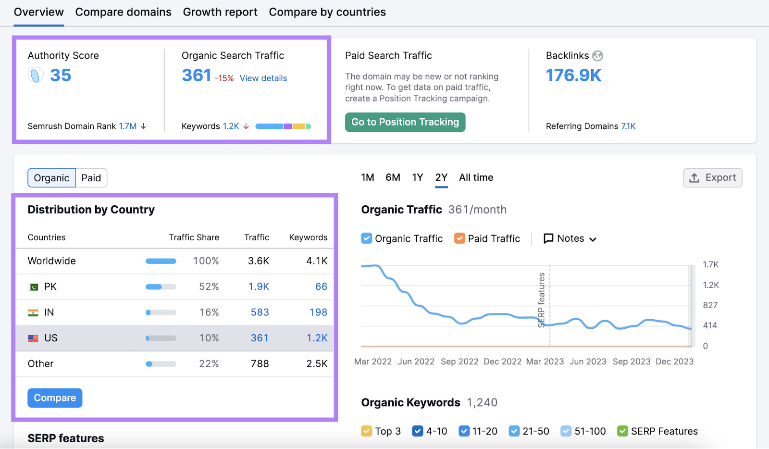
Task: Click the down arrow next to Keywords 1.2K
Action: (x=246, y=126)
